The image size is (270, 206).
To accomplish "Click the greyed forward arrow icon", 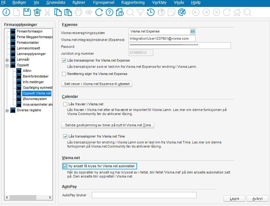I will point(206,13).
